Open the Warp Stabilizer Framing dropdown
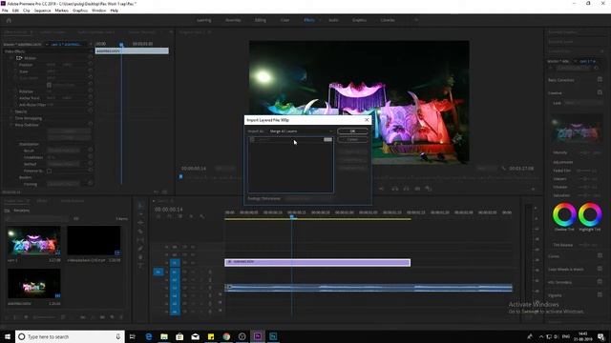This screenshot has width=611, height=343. (x=64, y=184)
